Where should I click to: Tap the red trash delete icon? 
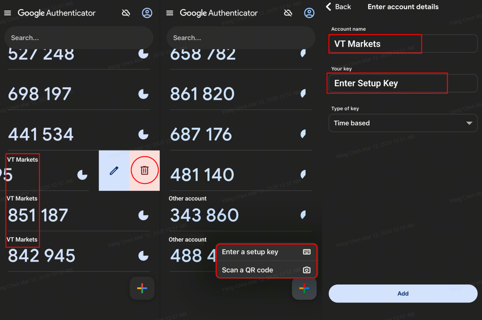(144, 171)
